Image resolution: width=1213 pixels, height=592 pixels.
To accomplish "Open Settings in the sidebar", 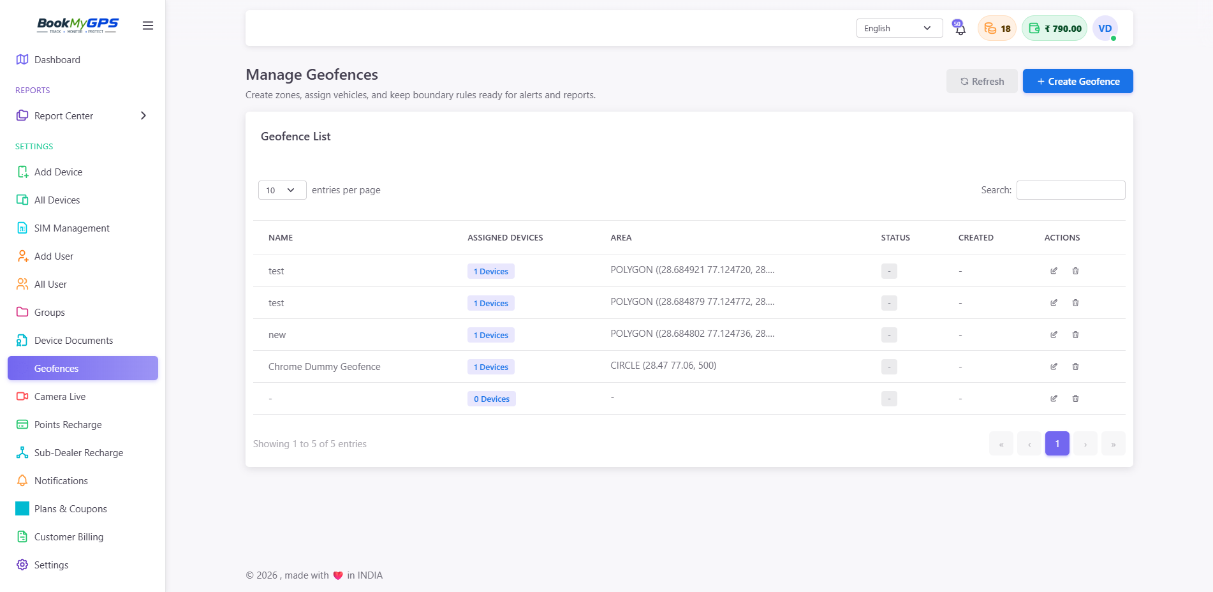I will 83,565.
